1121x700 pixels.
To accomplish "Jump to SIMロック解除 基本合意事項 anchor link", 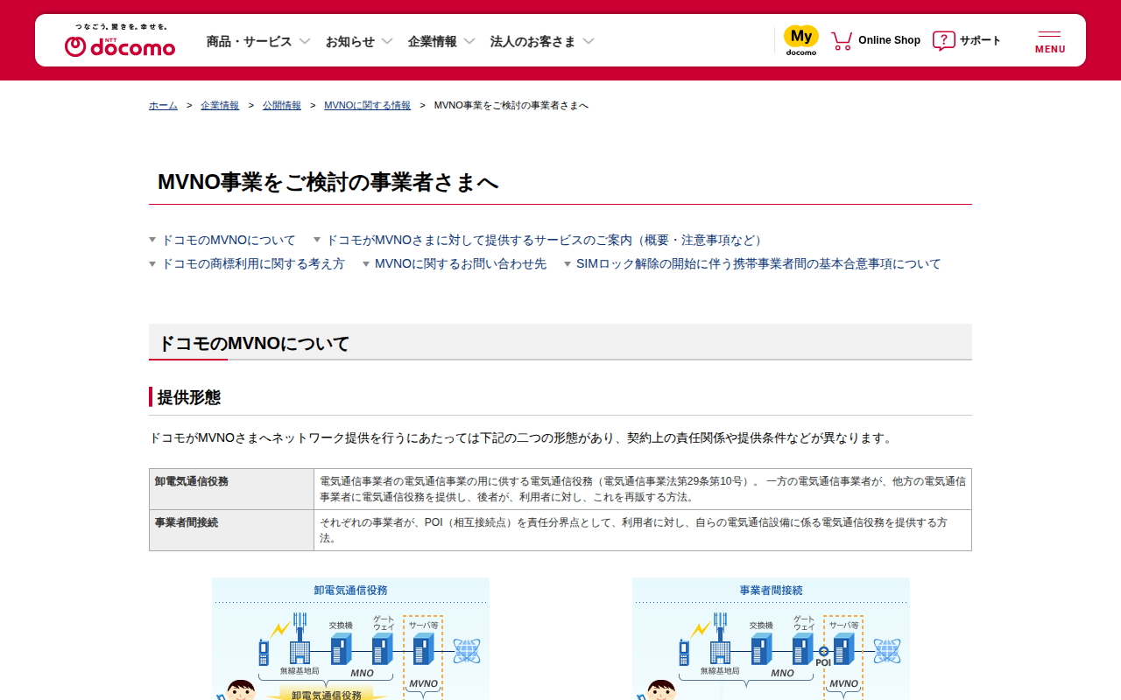I will (x=758, y=263).
